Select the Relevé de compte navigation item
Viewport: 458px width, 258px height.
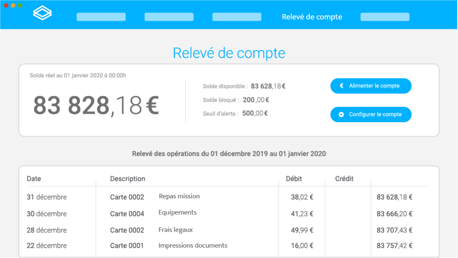coord(311,17)
